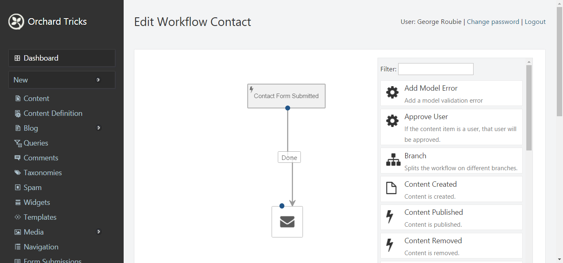This screenshot has width=563, height=263.
Task: Select the Add Model Error activity
Action: click(451, 93)
